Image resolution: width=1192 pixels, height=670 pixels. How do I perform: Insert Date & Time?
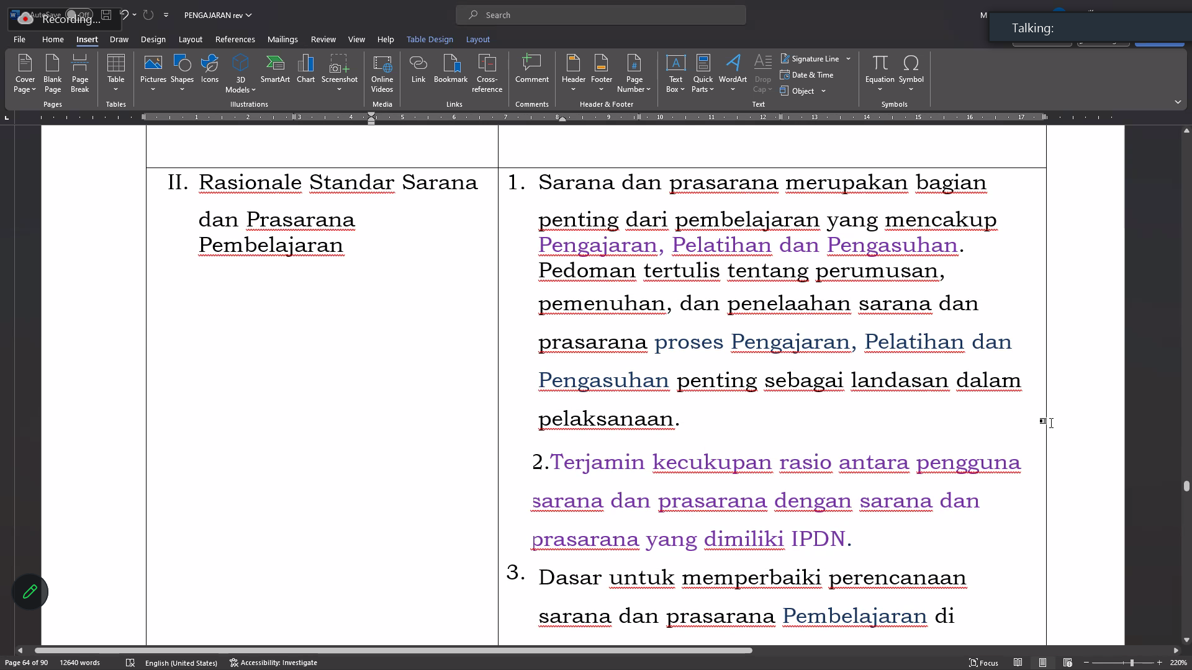(x=806, y=75)
